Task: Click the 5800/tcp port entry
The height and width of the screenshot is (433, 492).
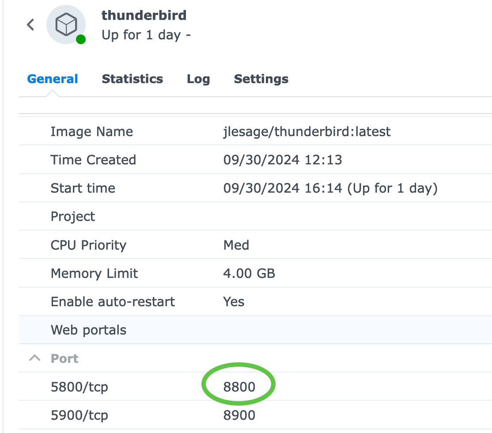Action: pos(79,387)
